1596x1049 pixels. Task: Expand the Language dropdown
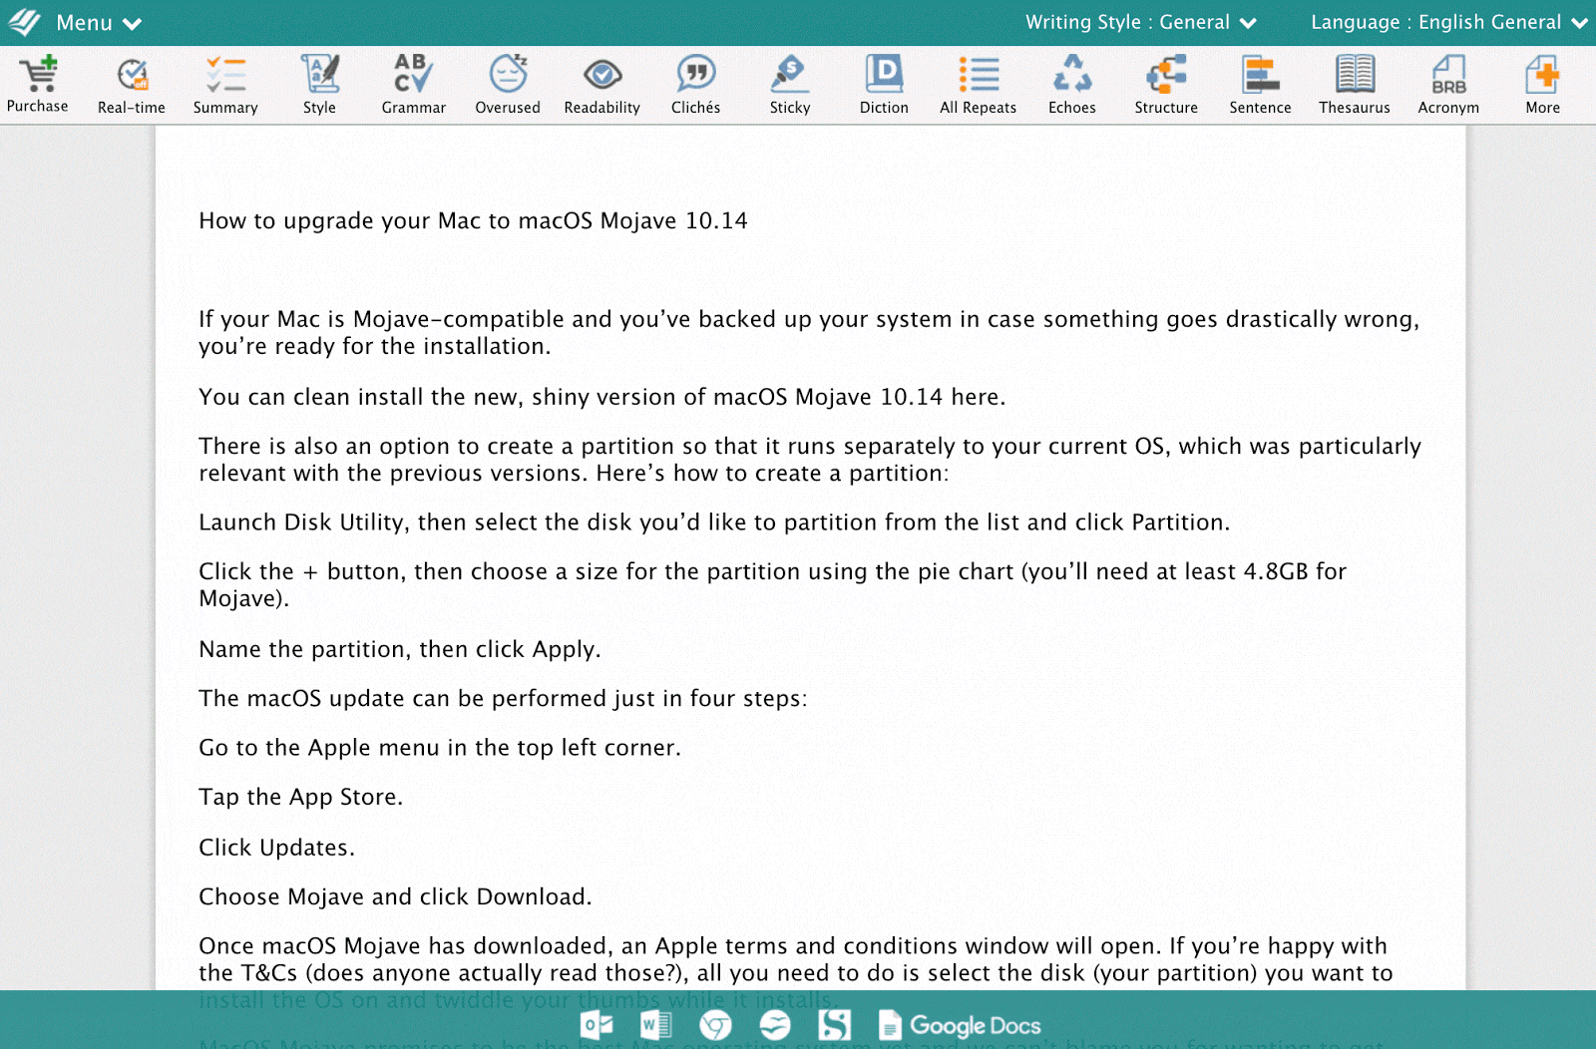coord(1448,22)
